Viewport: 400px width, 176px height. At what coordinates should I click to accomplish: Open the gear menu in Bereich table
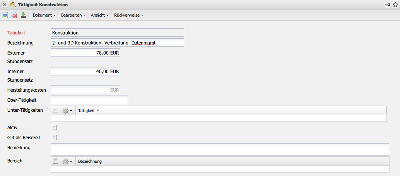(67, 161)
